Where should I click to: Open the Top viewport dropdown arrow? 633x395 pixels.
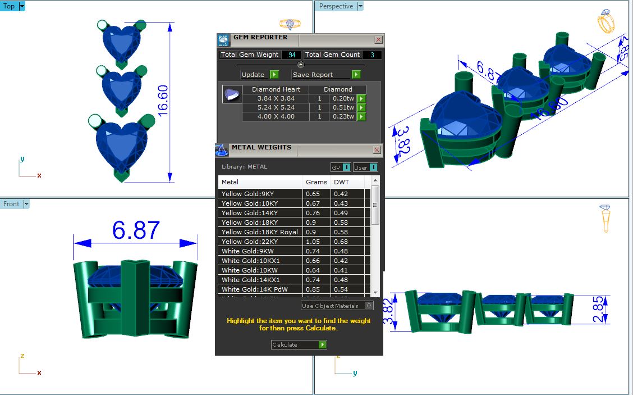tap(22, 6)
